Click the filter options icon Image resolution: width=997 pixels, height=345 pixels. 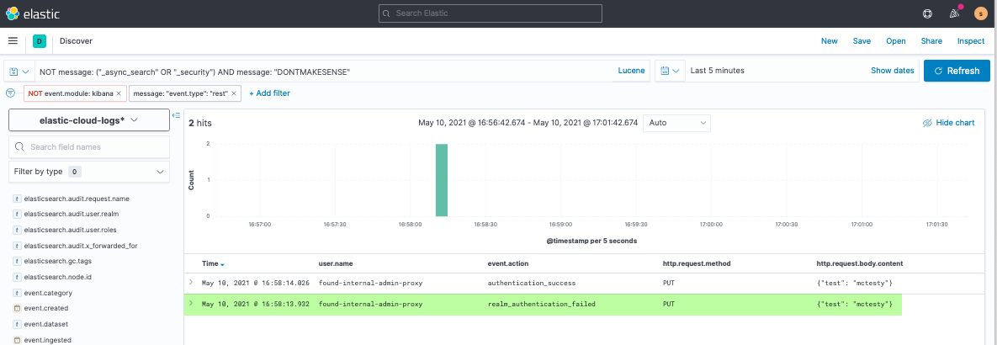pyautogui.click(x=11, y=93)
